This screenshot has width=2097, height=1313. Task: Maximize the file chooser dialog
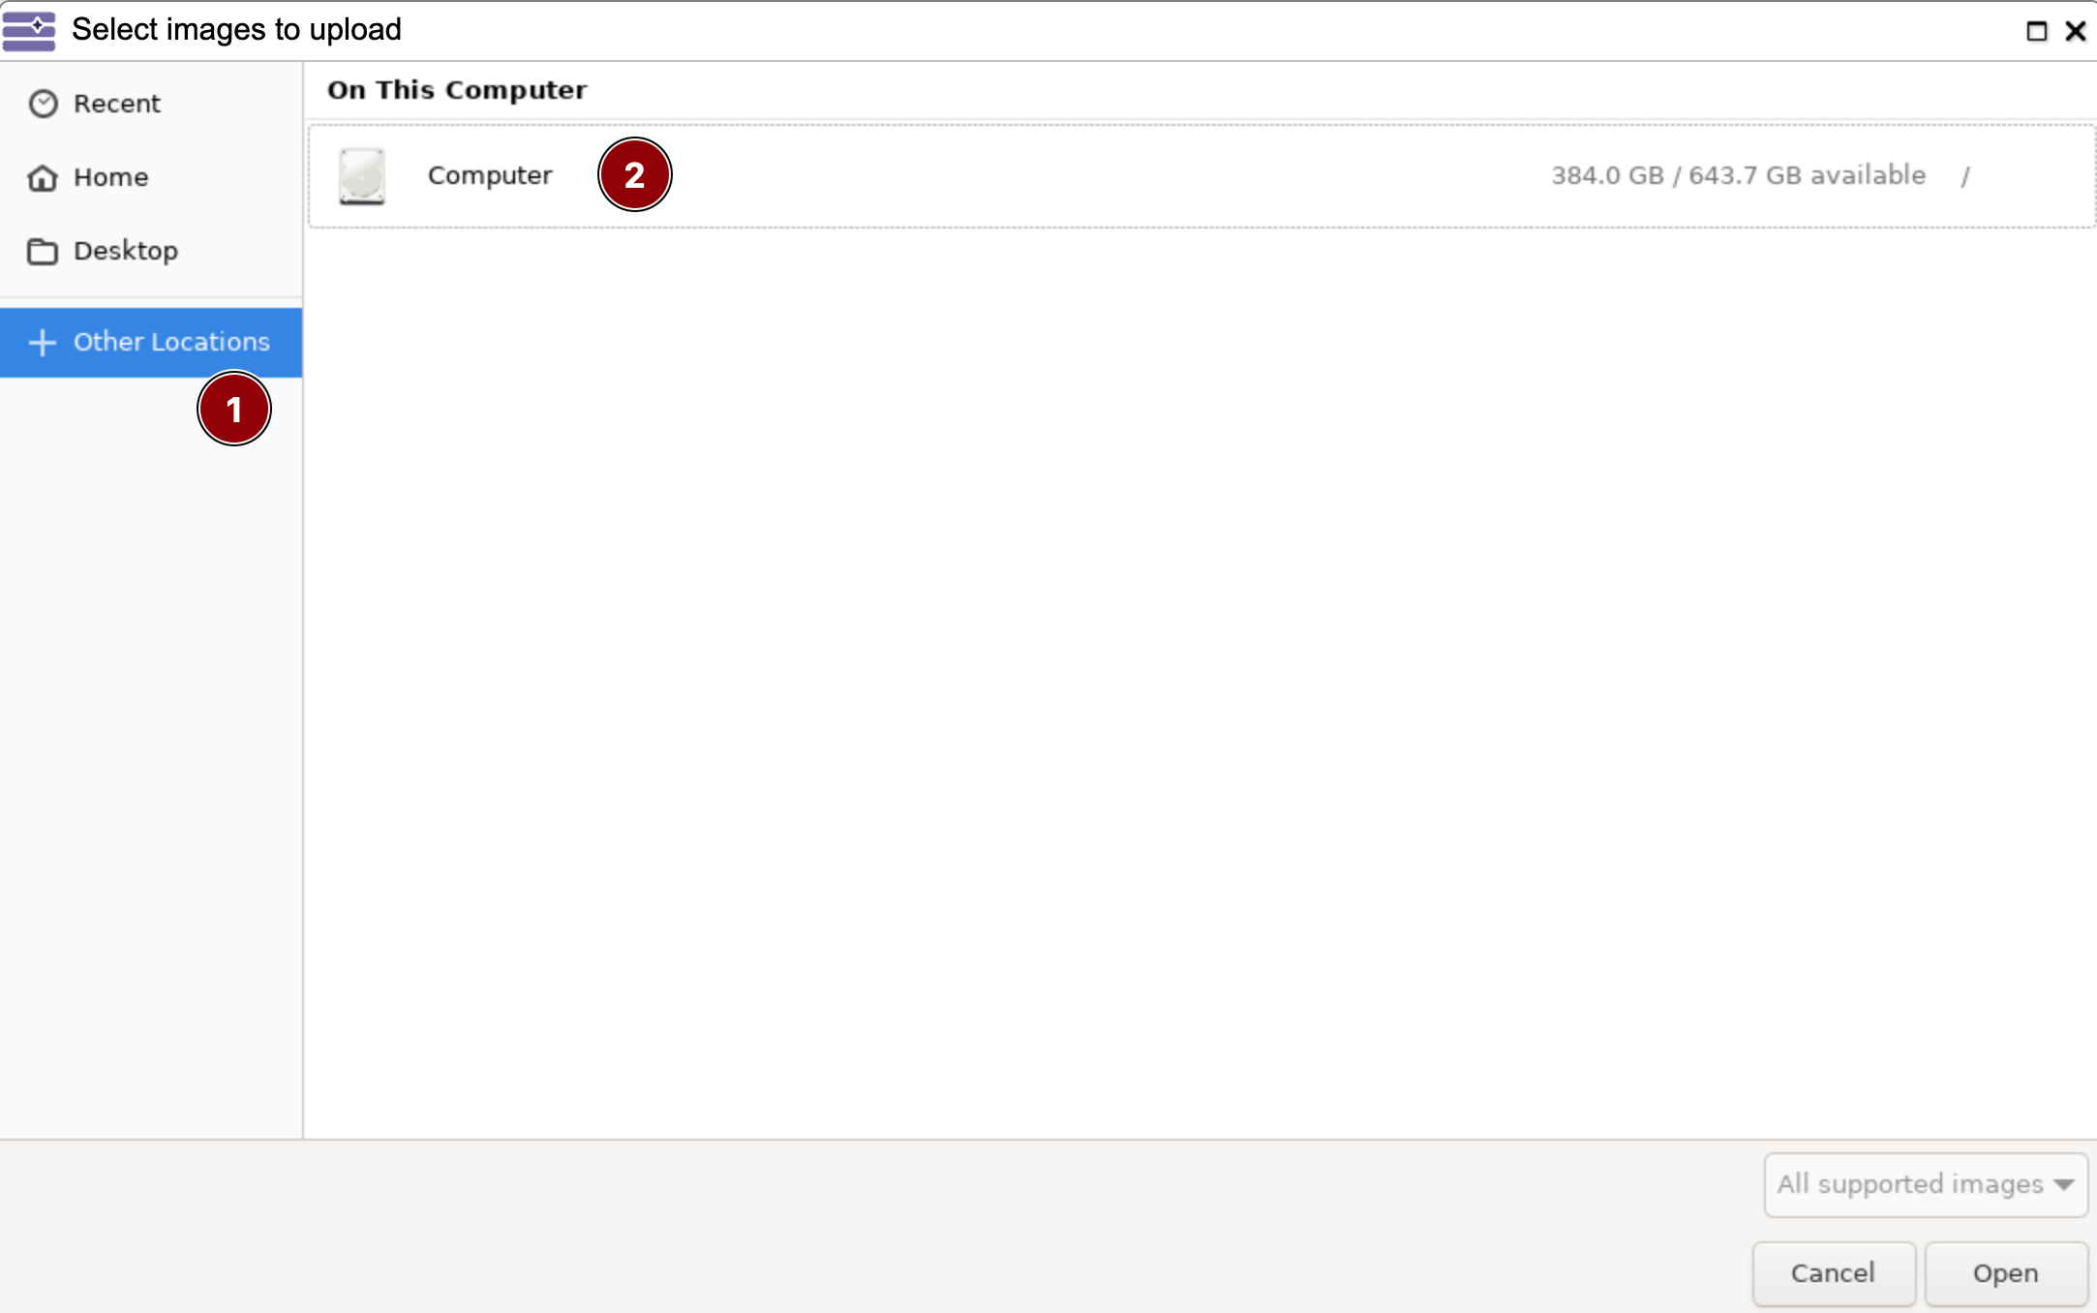pyautogui.click(x=2036, y=31)
